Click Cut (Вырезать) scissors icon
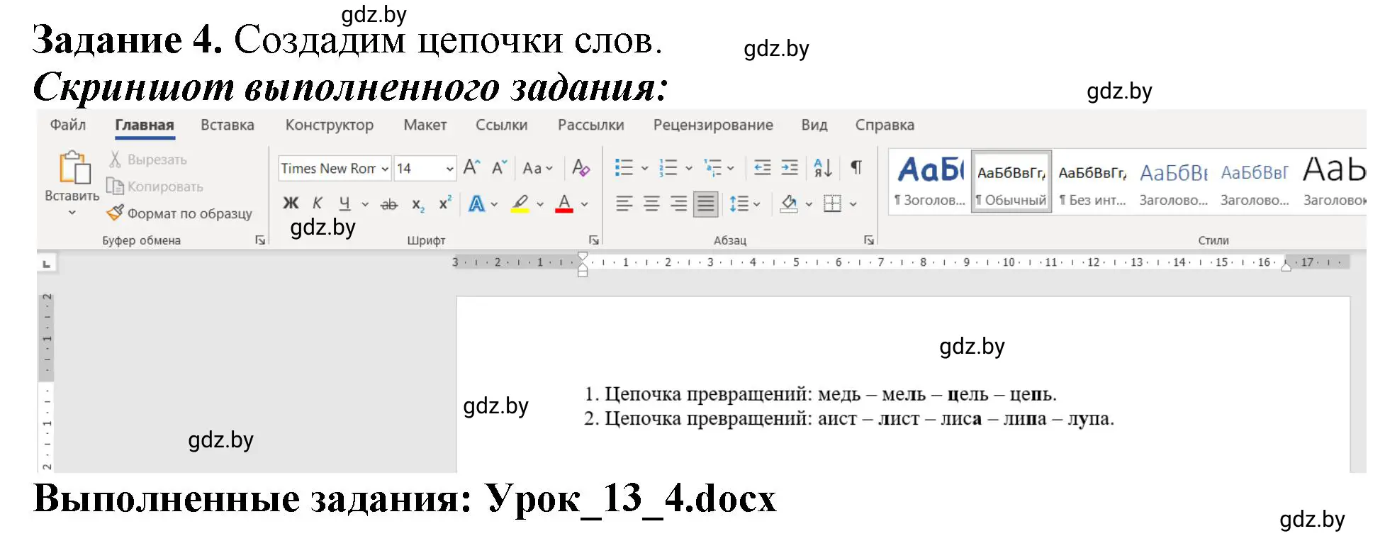The height and width of the screenshot is (558, 1385). click(115, 160)
